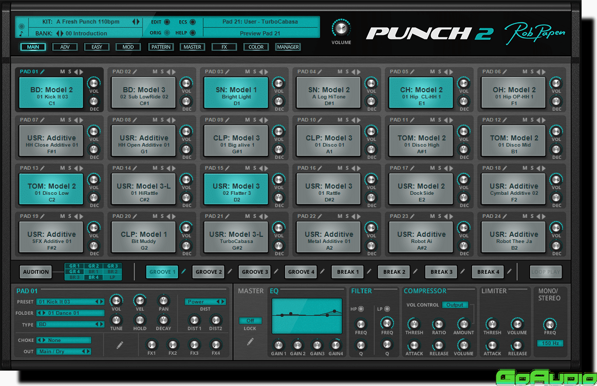Switch to the ADV tab
Image resolution: width=597 pixels, height=386 pixels.
[x=65, y=47]
